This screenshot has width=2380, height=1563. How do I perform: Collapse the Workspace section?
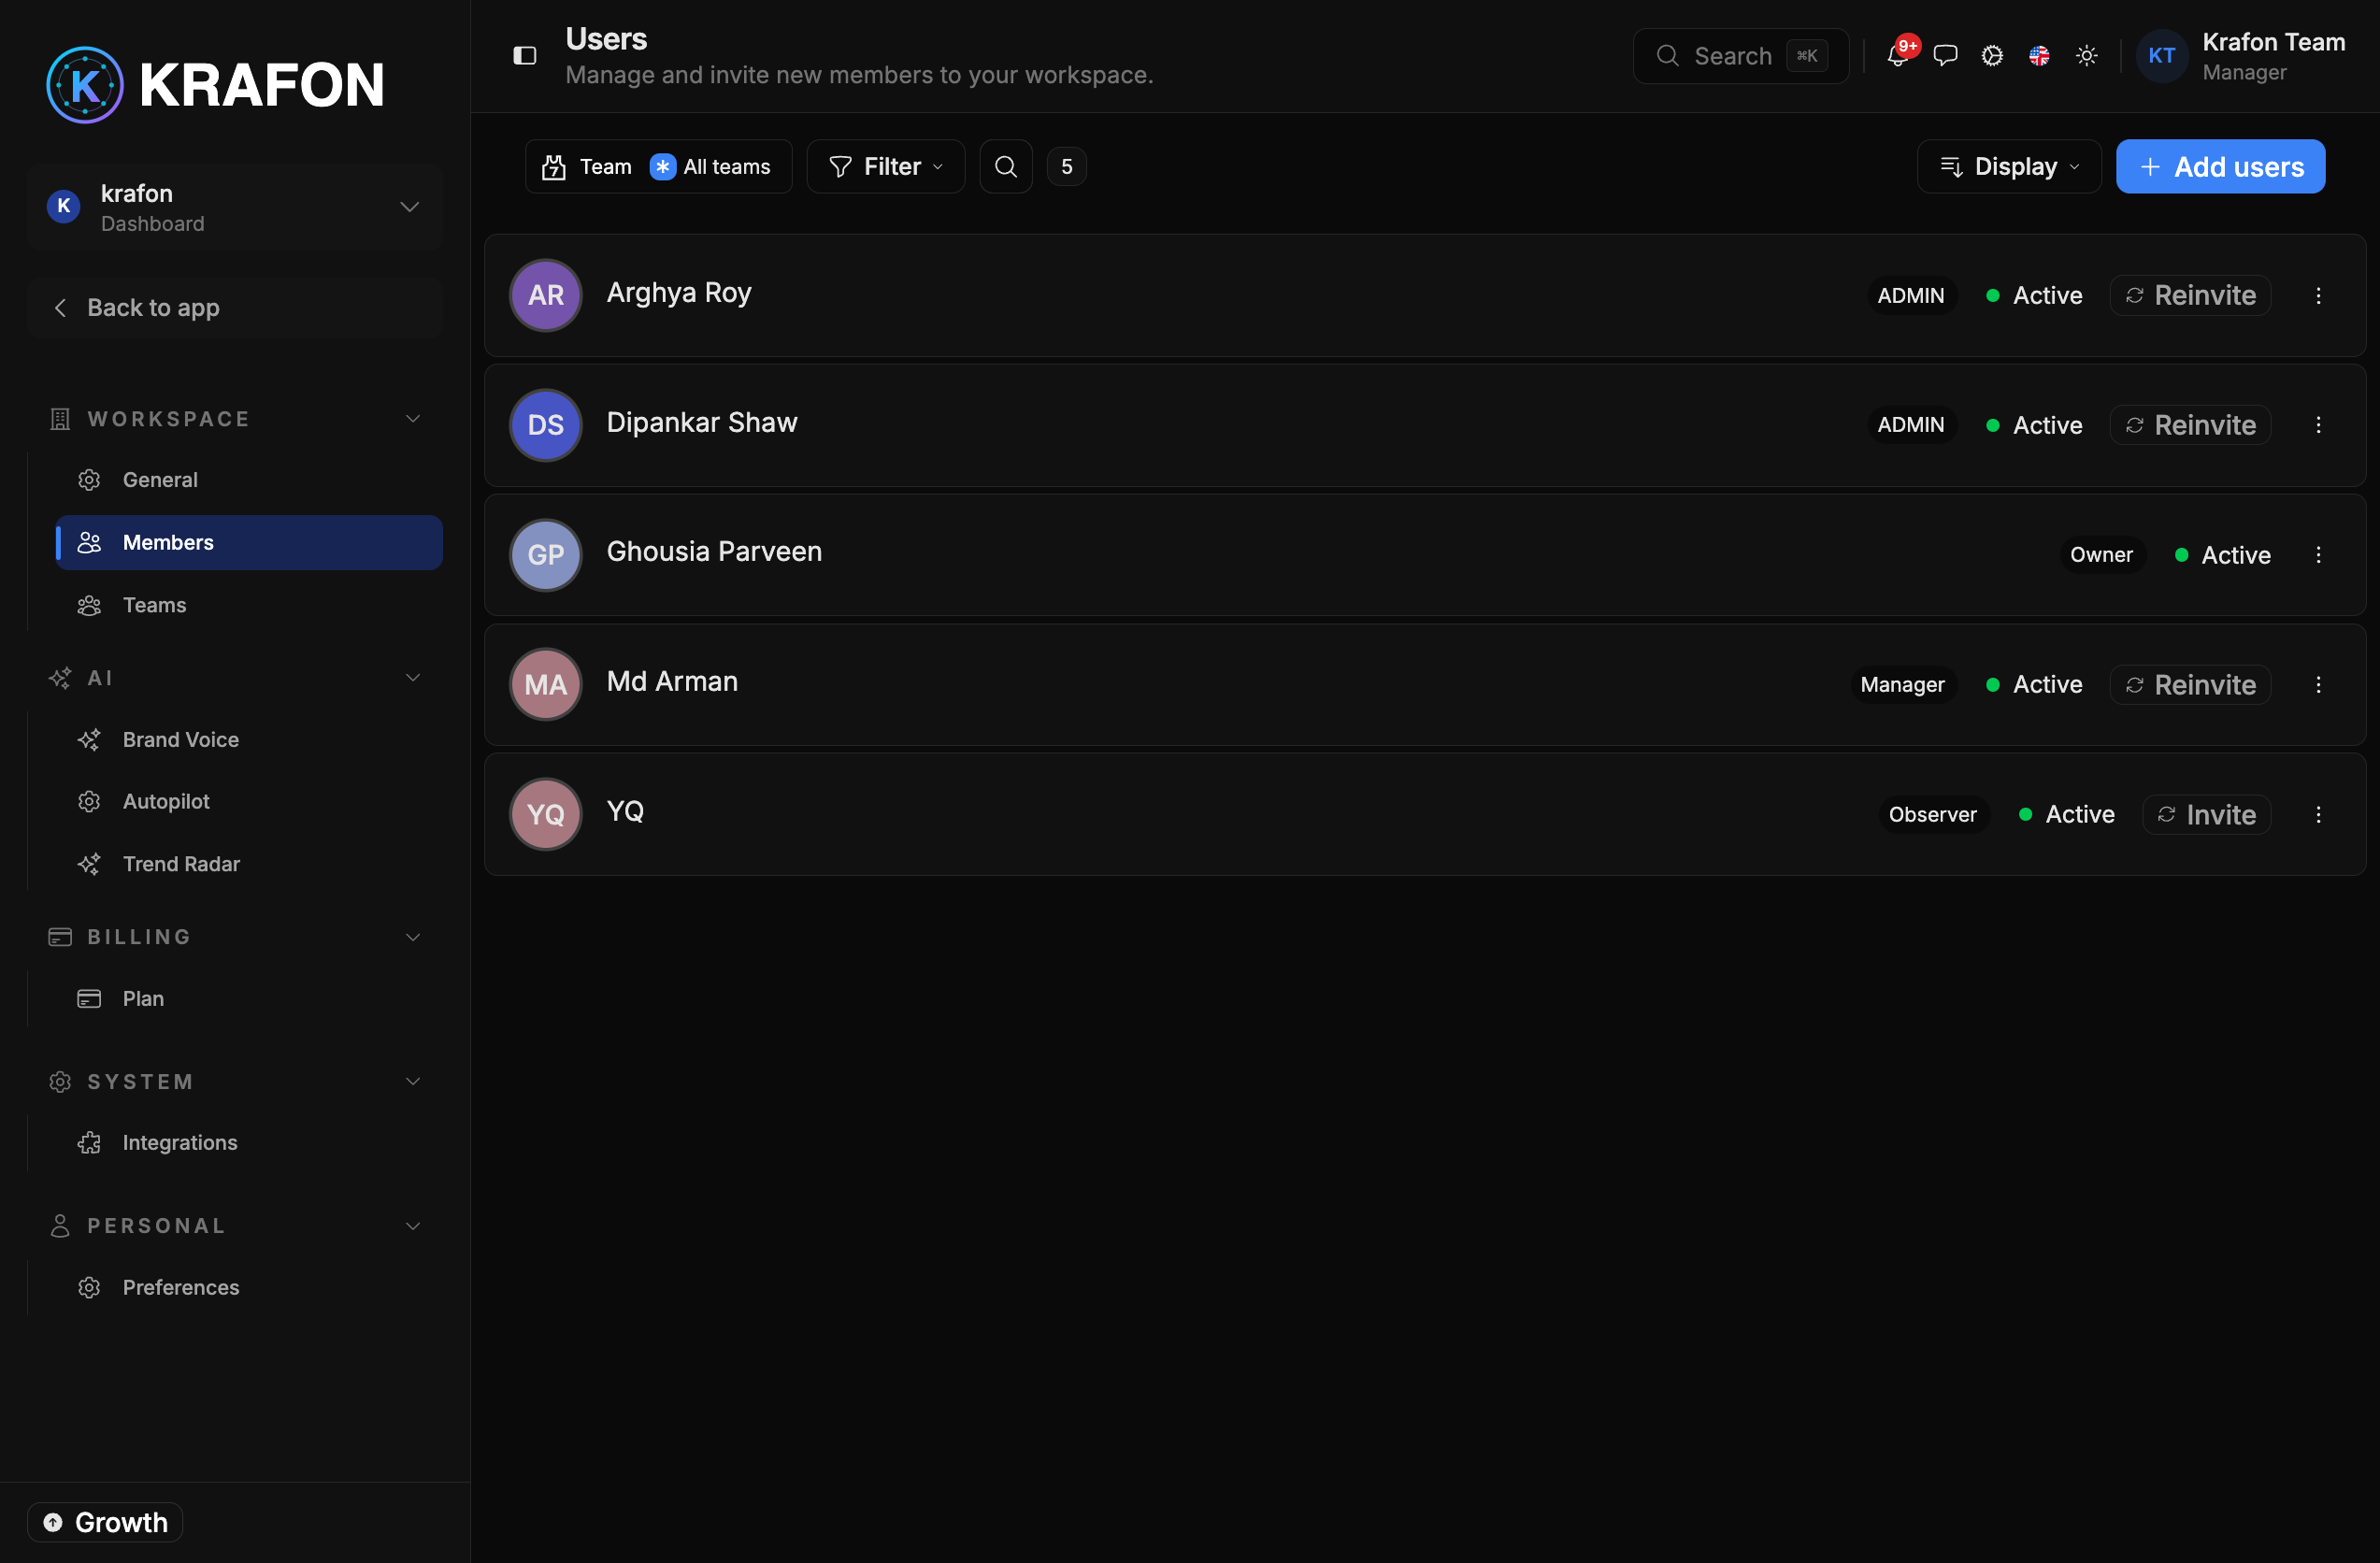413,419
